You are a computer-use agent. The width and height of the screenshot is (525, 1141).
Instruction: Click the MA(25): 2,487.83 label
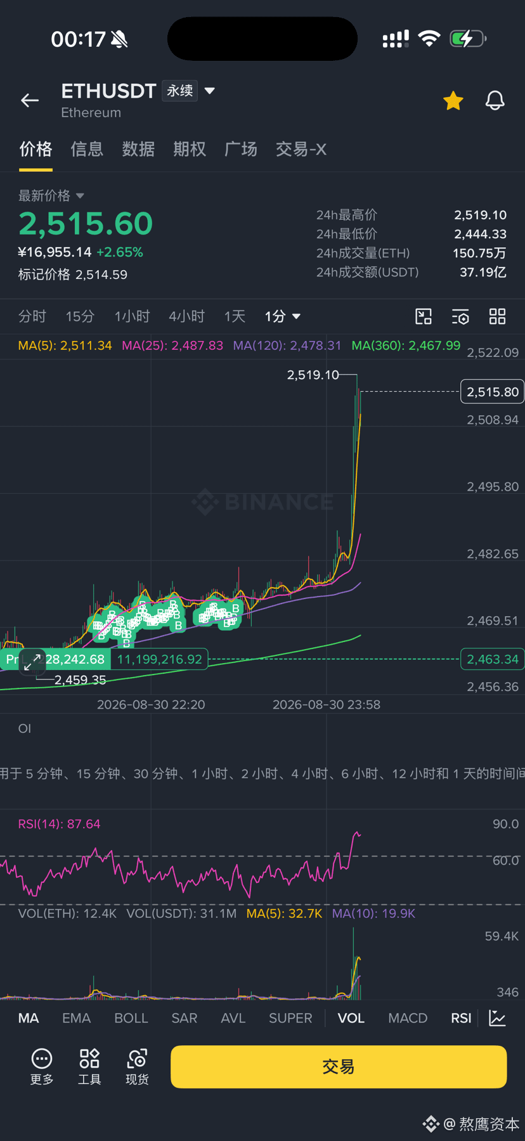pos(172,345)
